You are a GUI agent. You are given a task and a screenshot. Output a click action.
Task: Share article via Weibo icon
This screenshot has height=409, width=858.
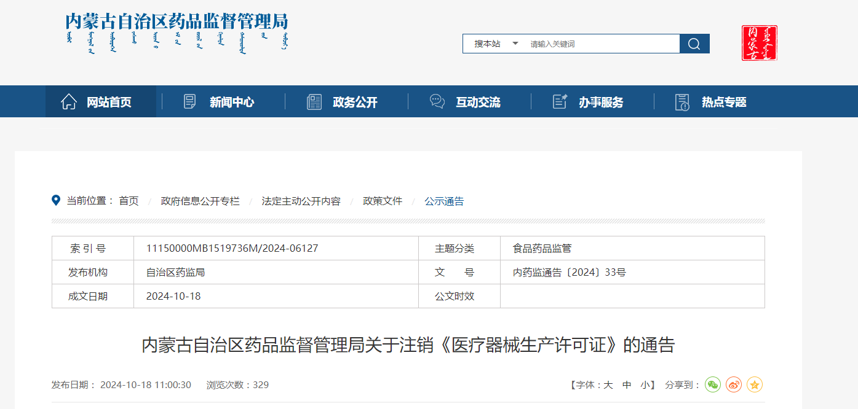point(734,385)
